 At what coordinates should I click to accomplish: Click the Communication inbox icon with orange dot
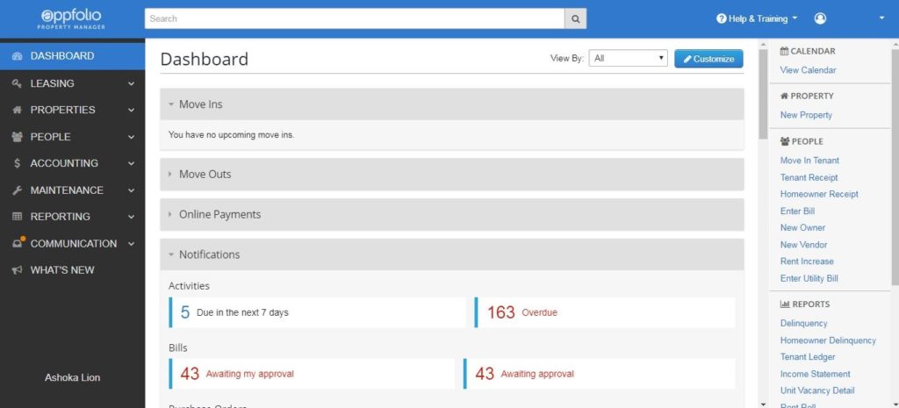coord(18,243)
